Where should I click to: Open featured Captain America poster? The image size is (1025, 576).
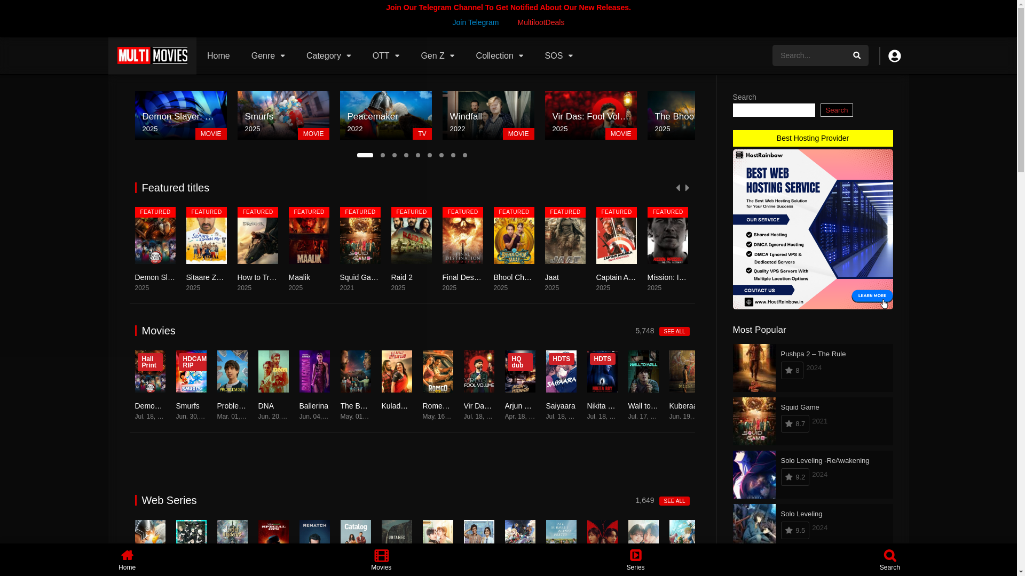[x=617, y=236]
